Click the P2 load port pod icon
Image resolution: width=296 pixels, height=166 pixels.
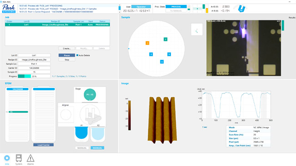pyautogui.click(x=98, y=133)
